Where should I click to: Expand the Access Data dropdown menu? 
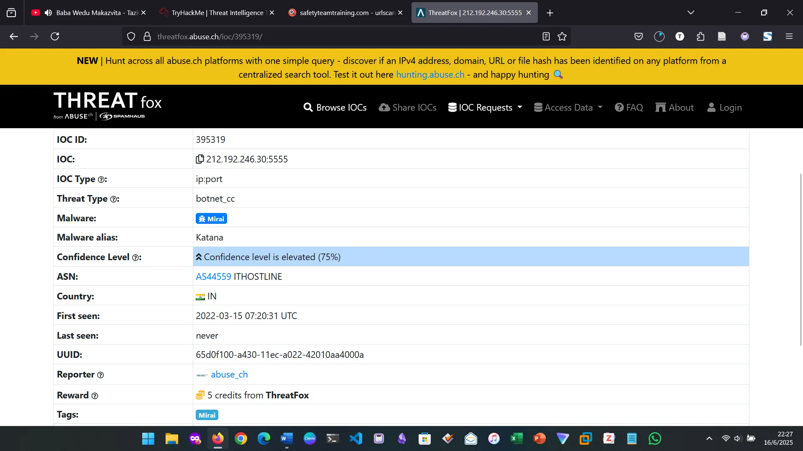(568, 107)
